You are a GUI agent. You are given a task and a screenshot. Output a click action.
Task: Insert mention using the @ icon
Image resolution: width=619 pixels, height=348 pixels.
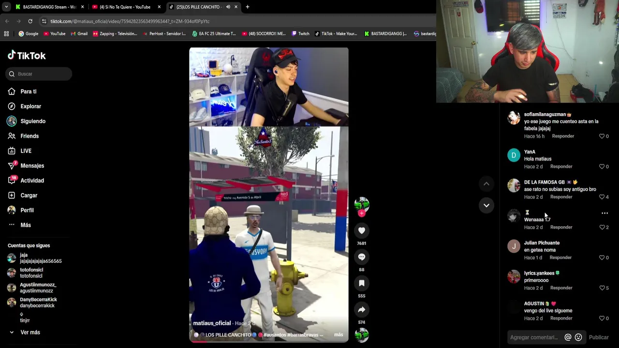(568, 337)
